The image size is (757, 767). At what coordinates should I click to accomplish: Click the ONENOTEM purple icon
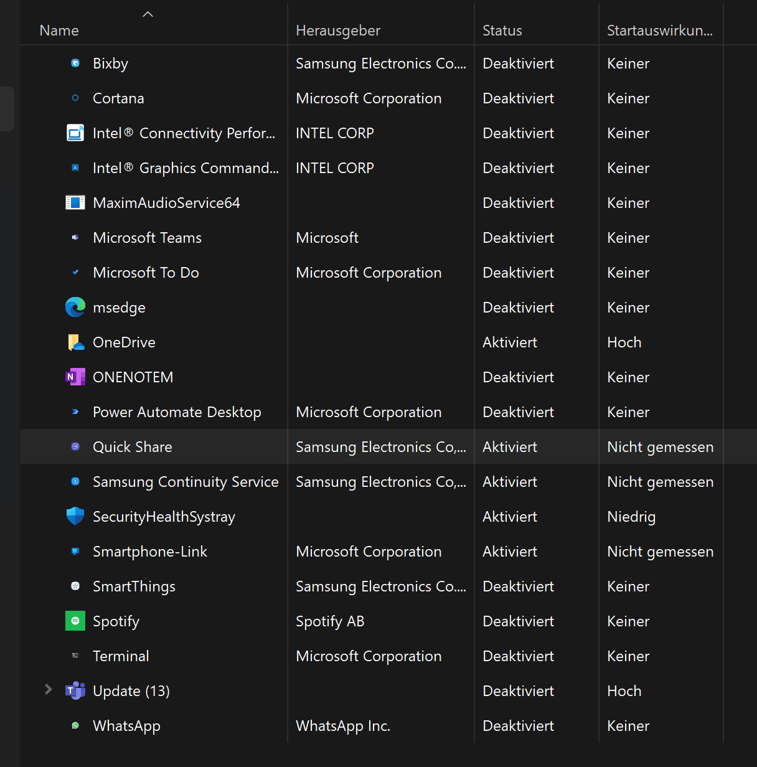click(75, 377)
